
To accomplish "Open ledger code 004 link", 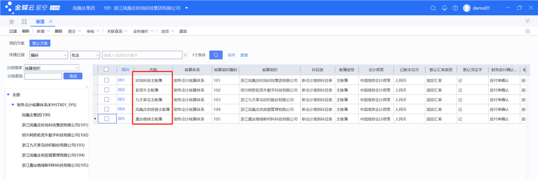I will [x=121, y=109].
